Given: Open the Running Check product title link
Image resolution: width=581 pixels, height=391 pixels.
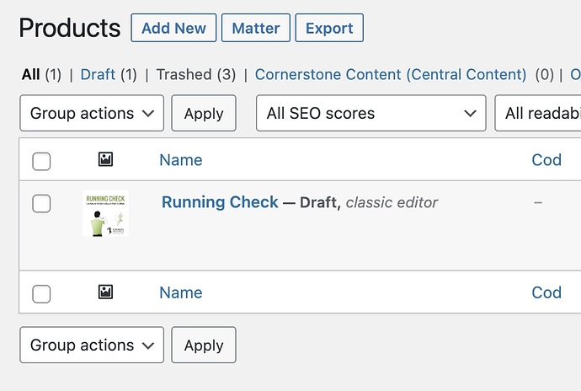Looking at the screenshot, I should (x=220, y=202).
